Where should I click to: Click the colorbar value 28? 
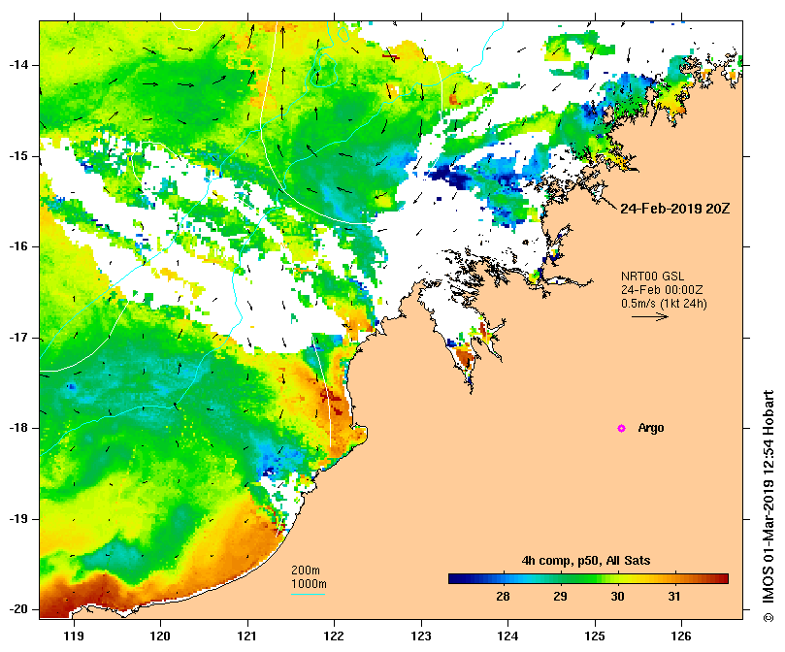(x=504, y=597)
